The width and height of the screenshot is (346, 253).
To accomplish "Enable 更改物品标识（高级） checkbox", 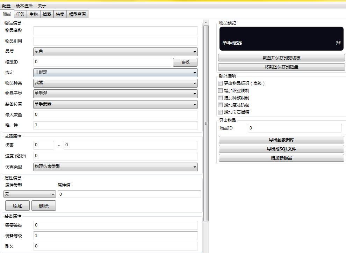I will pos(220,83).
